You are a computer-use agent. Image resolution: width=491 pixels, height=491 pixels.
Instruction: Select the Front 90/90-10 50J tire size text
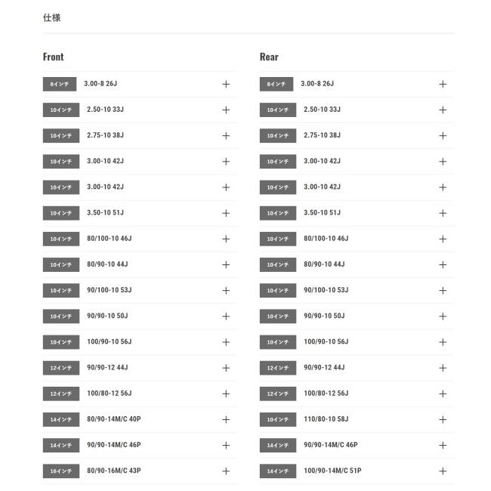(x=107, y=316)
